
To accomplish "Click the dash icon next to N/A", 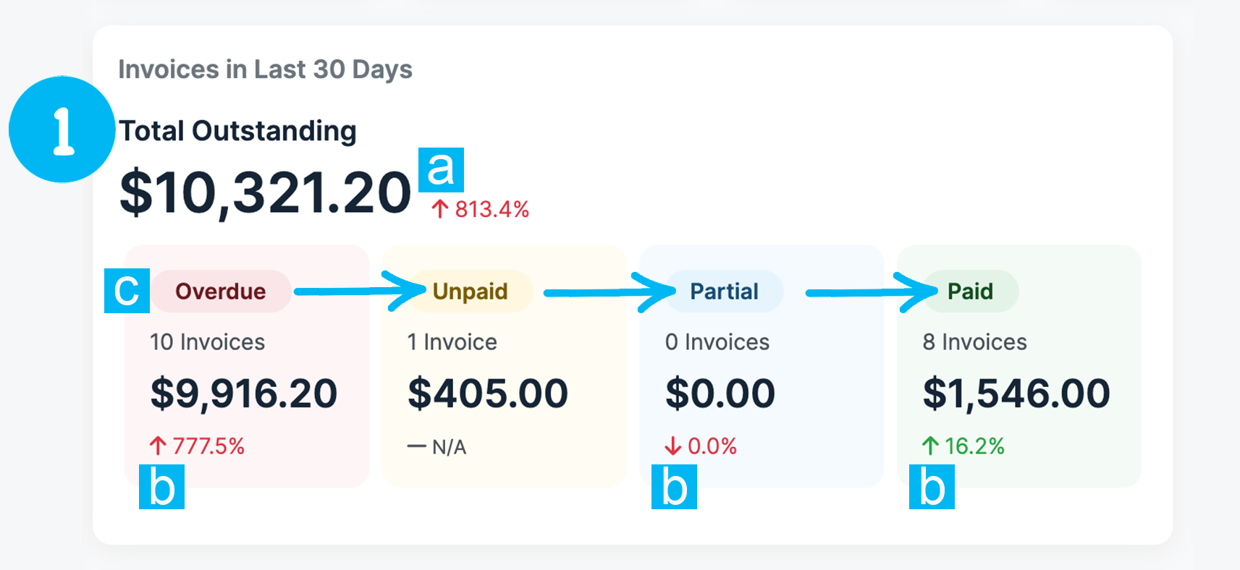I will [x=416, y=446].
